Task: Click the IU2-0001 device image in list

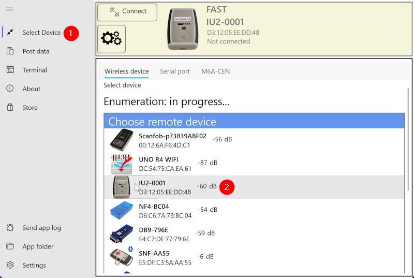Action: (x=122, y=187)
